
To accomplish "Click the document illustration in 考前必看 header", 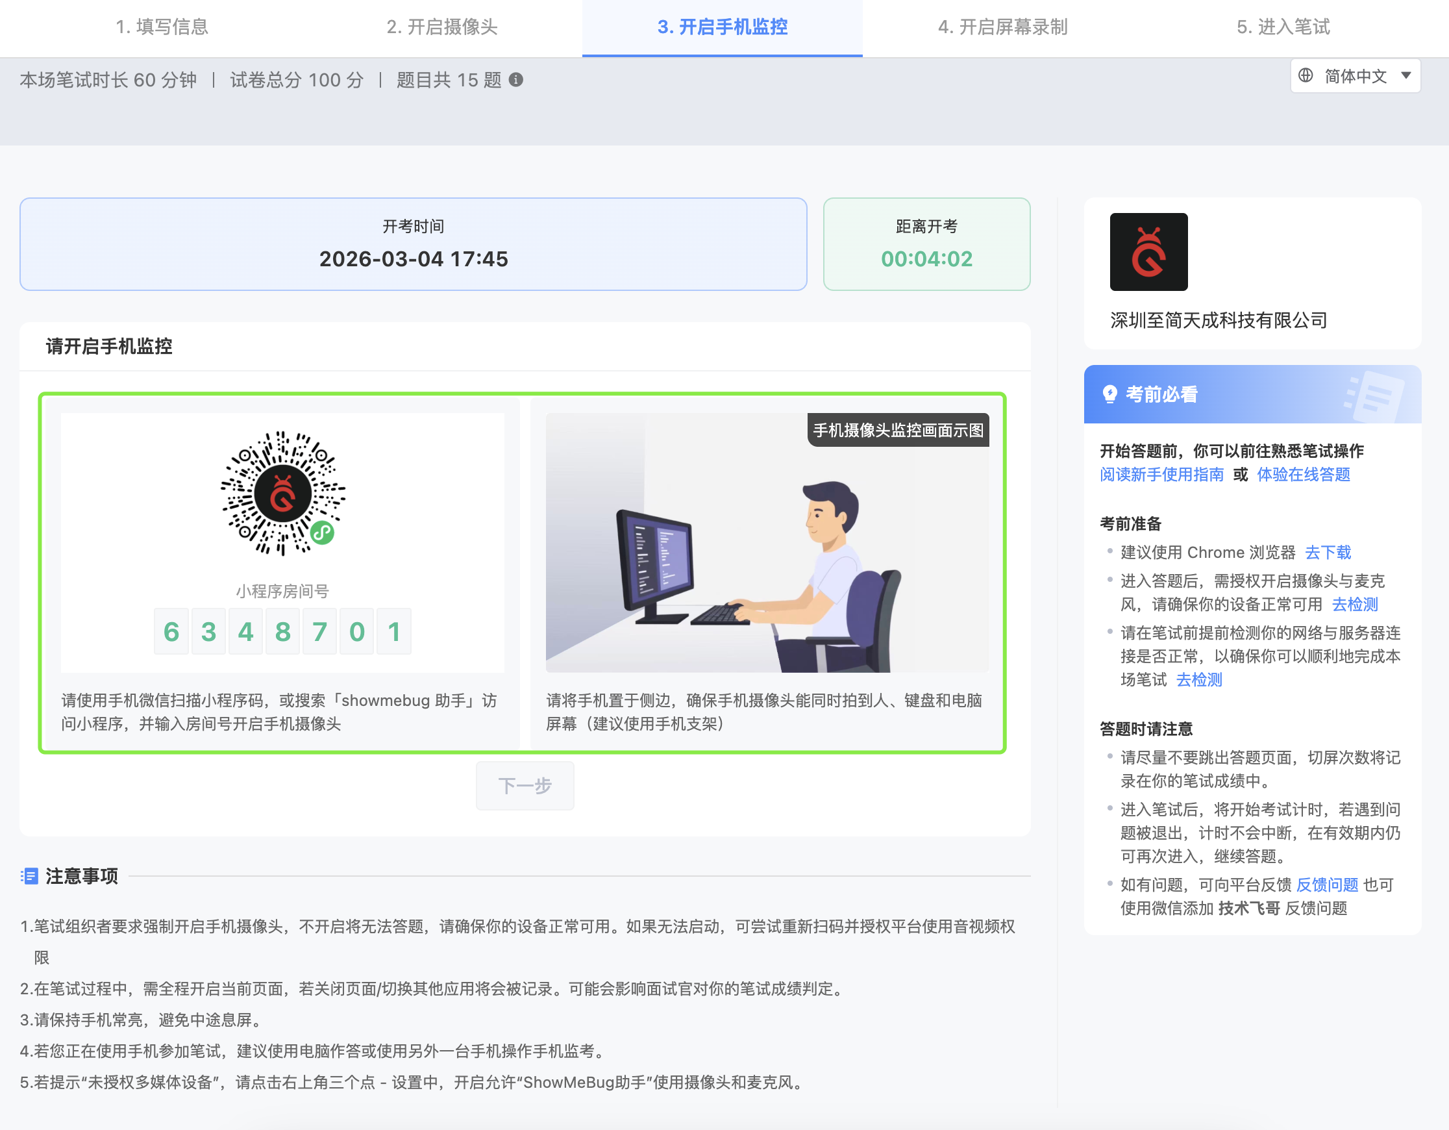I will [1377, 396].
